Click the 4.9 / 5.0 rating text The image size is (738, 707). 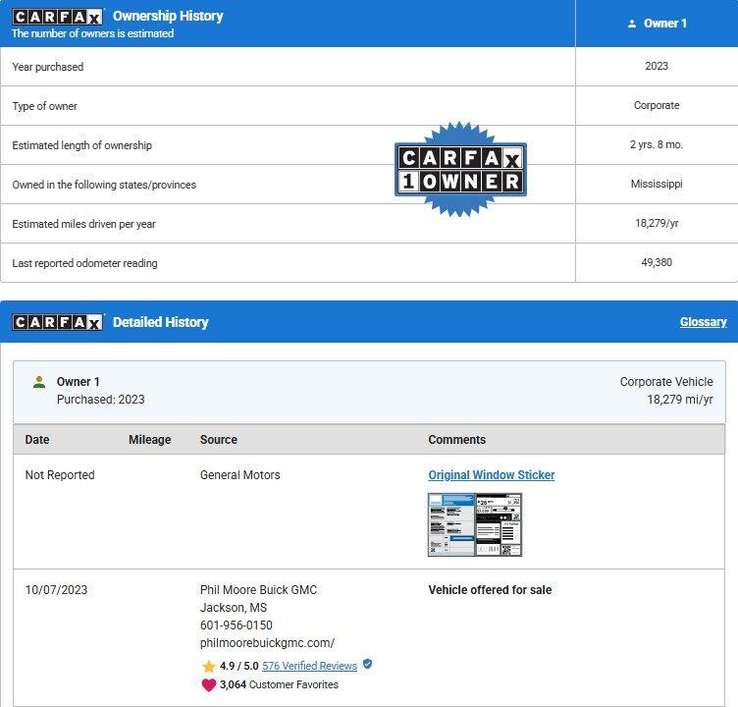(239, 666)
